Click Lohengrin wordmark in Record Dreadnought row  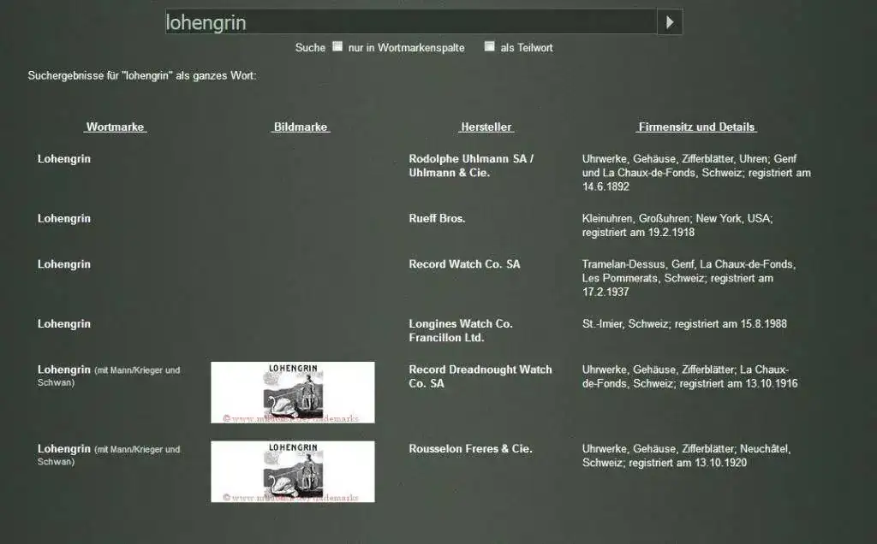pyautogui.click(x=63, y=370)
